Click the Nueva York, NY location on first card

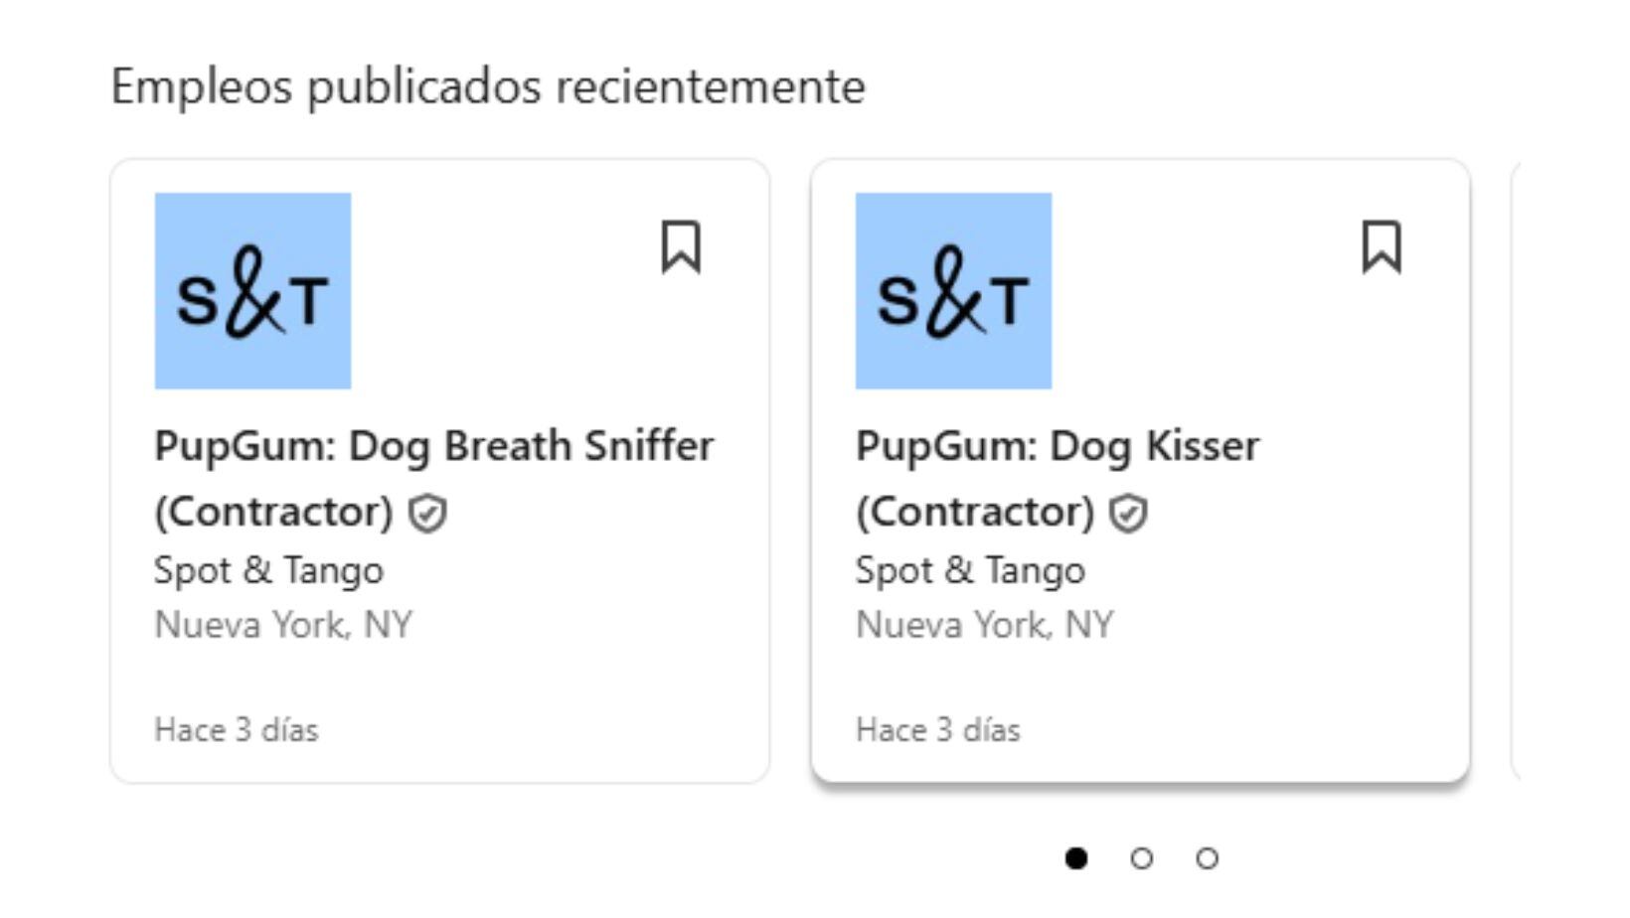[x=284, y=625]
